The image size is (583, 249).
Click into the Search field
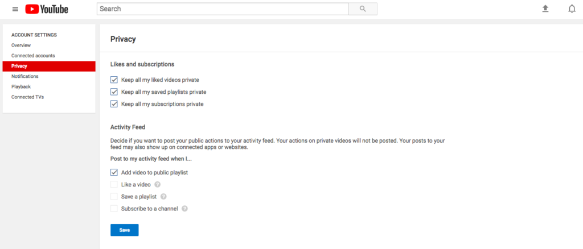222,9
